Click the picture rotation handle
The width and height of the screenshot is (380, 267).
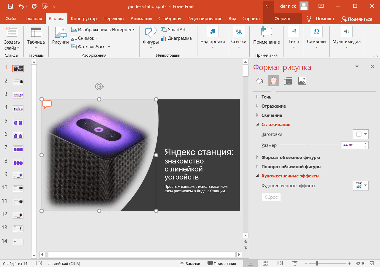coord(99,86)
